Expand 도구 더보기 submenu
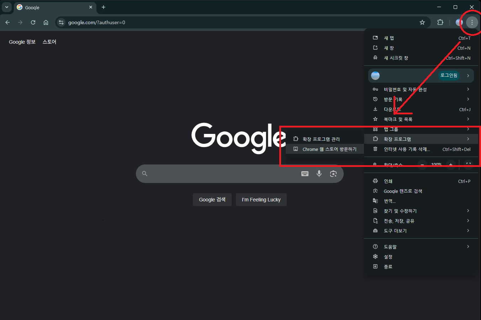Screen dimensions: 481x320 click(x=422, y=231)
